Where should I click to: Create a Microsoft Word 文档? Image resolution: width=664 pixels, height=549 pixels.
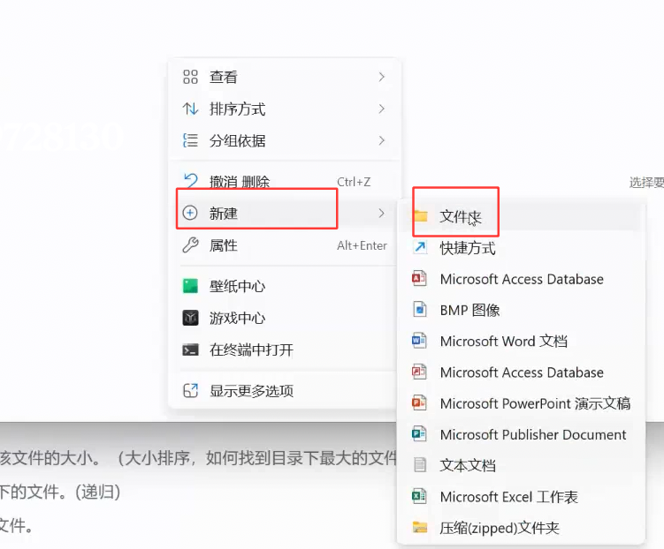(522, 341)
